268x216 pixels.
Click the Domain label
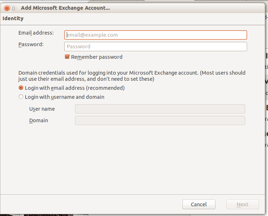(39, 120)
